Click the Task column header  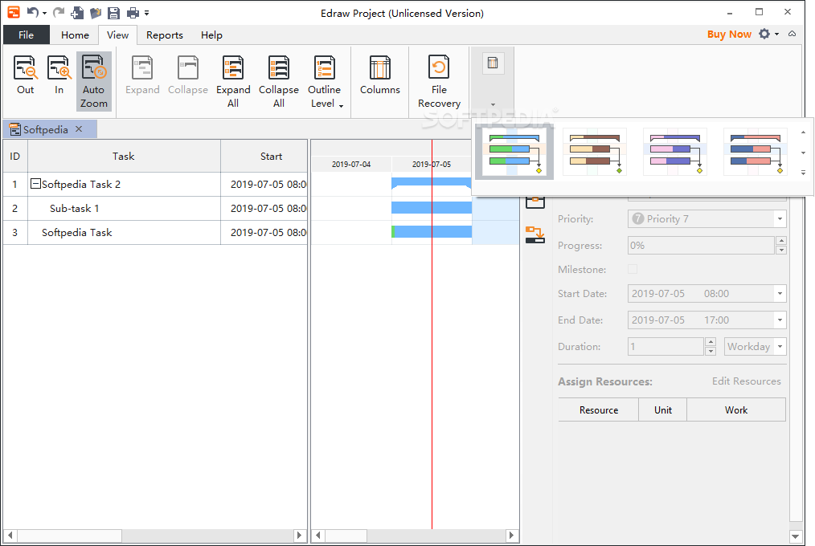pos(124,156)
